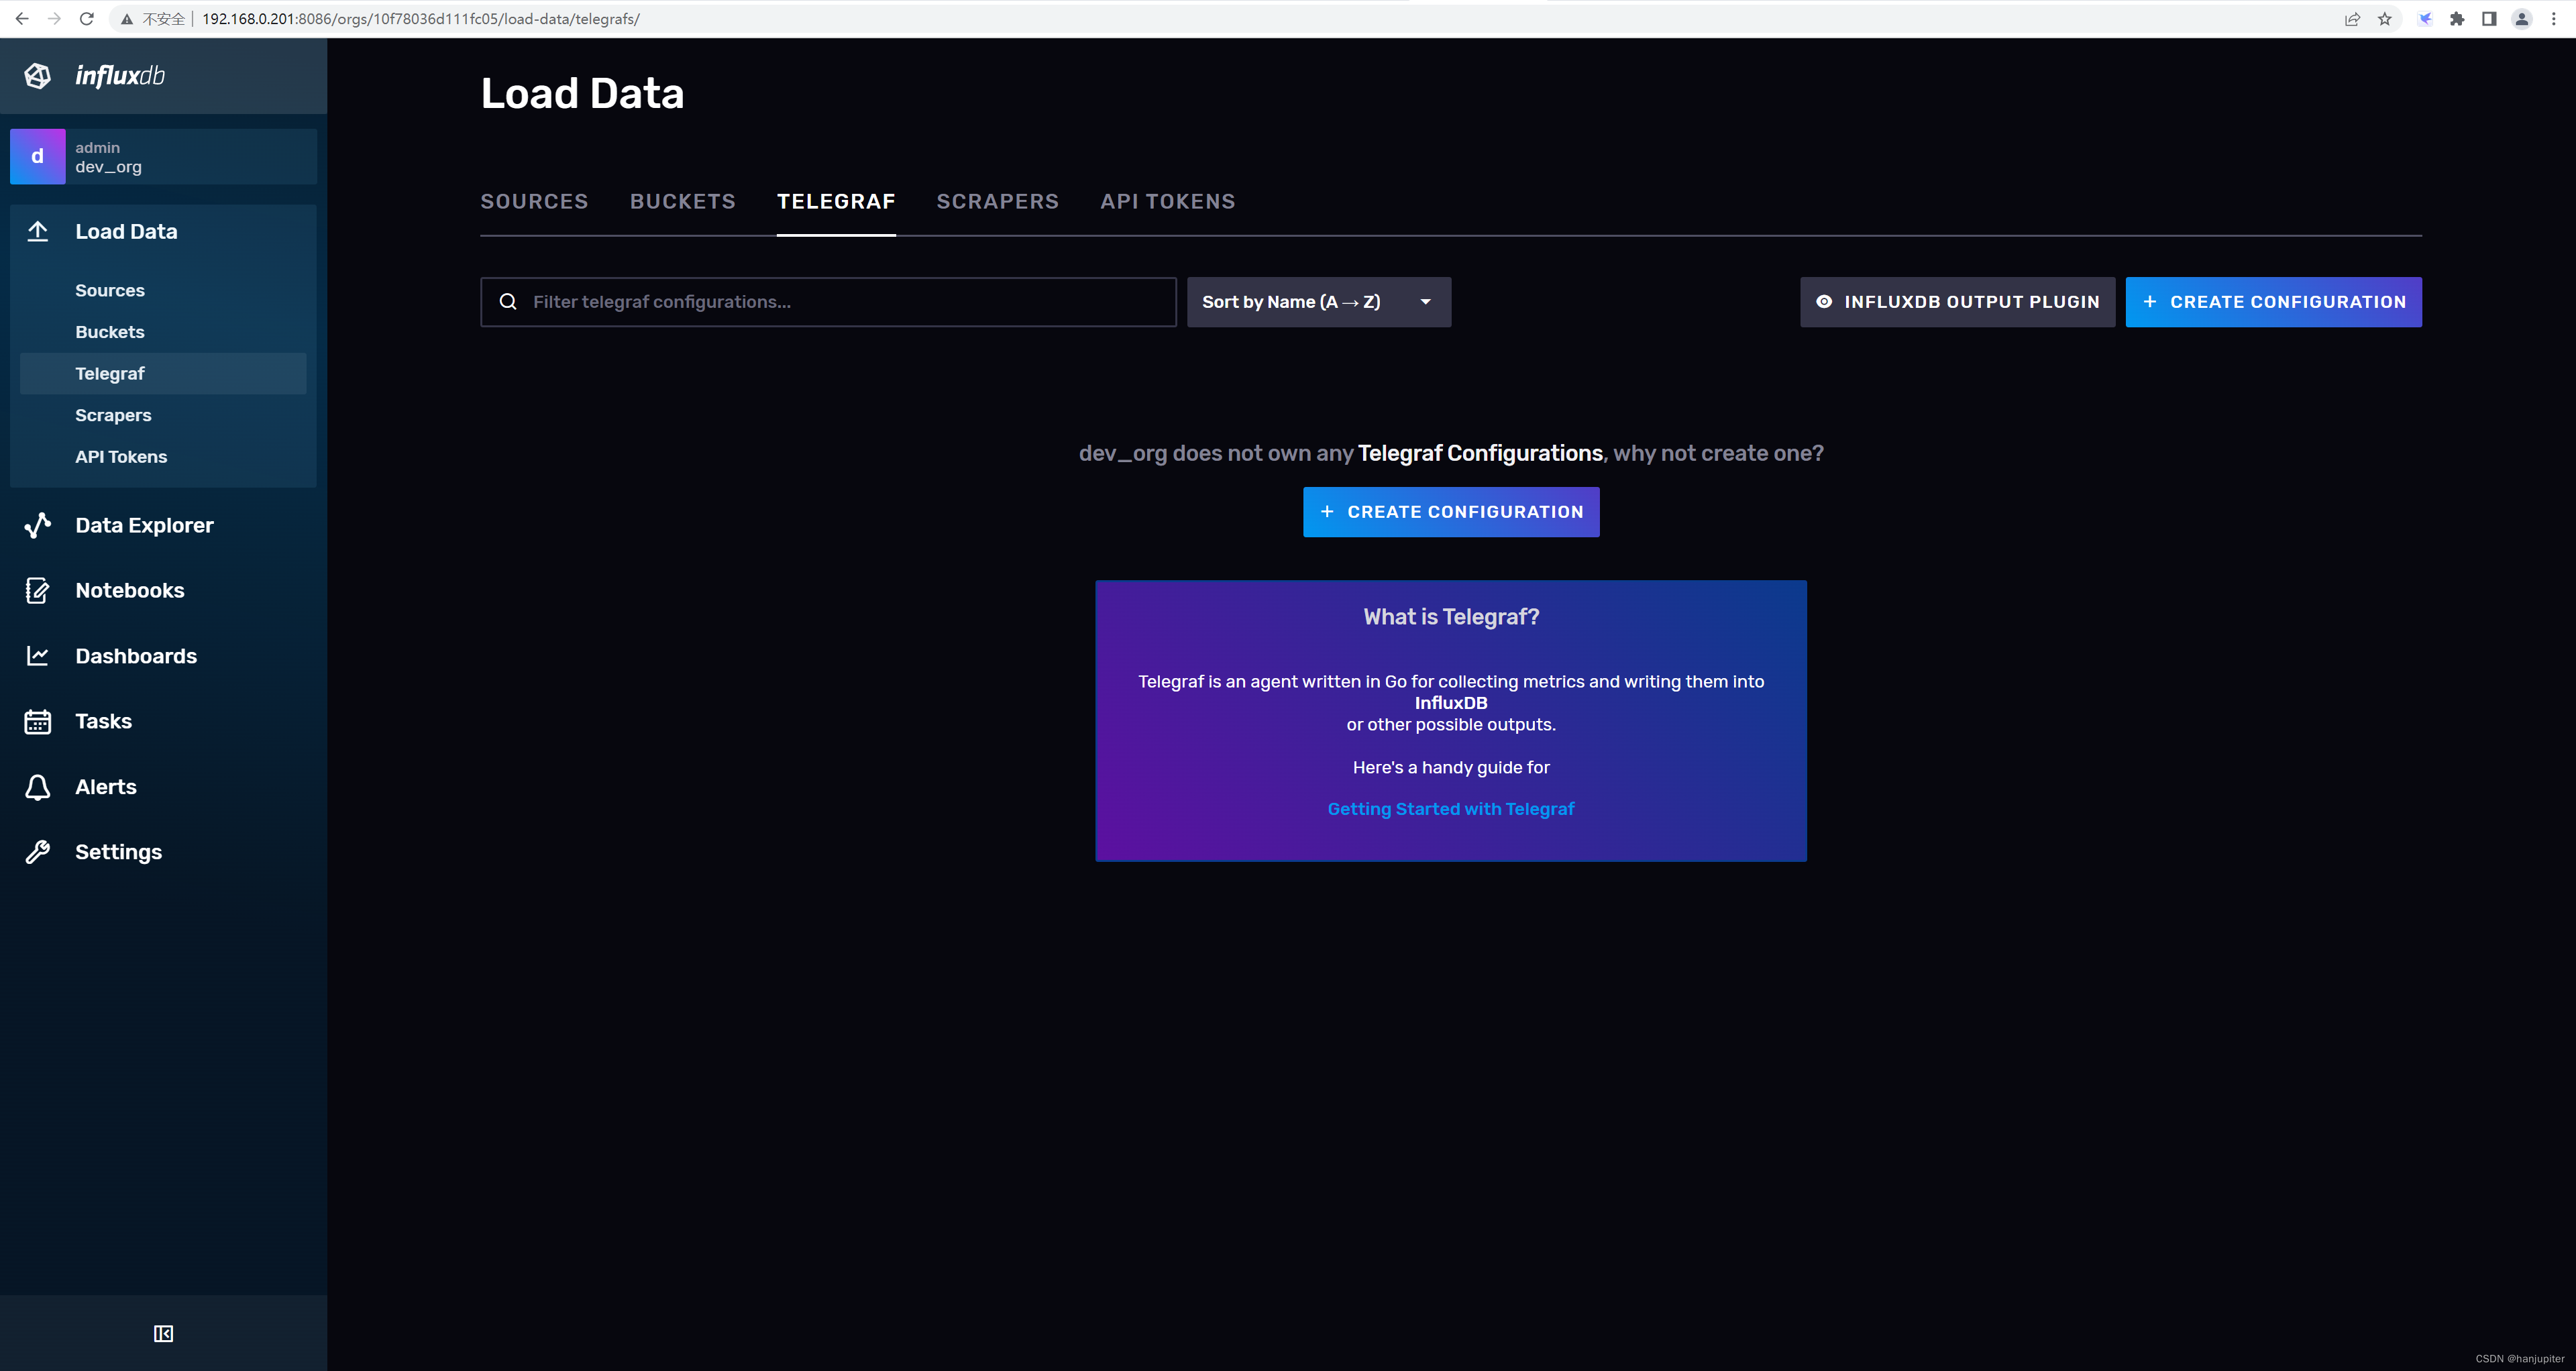This screenshot has width=2576, height=1371.
Task: Open Data Explorer from the sidebar icon
Action: pyautogui.click(x=38, y=525)
